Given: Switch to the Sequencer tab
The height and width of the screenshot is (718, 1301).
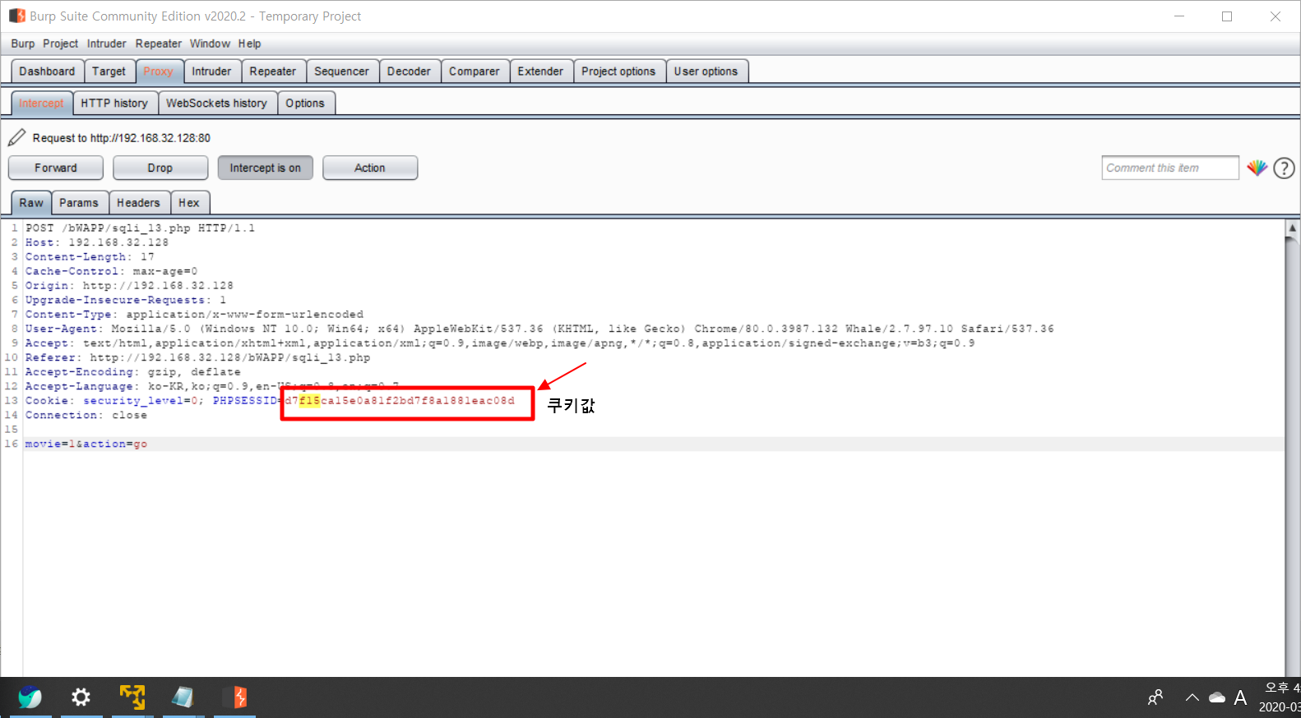Looking at the screenshot, I should coord(341,71).
